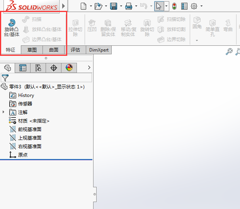
Task: Select the 前视基准面 front plane
Action: coord(26,129)
